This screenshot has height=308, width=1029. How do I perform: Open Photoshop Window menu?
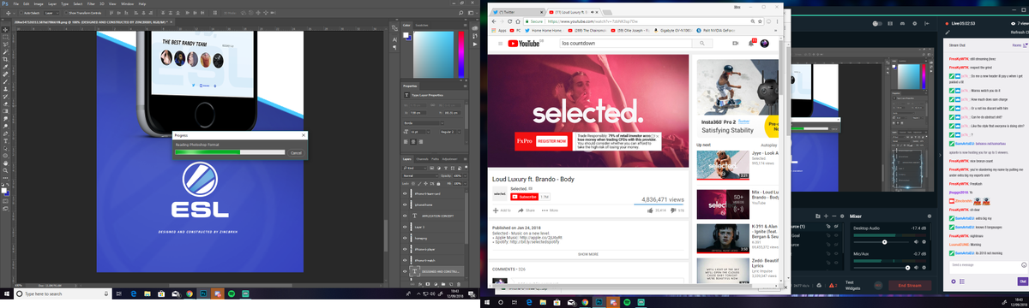128,3
